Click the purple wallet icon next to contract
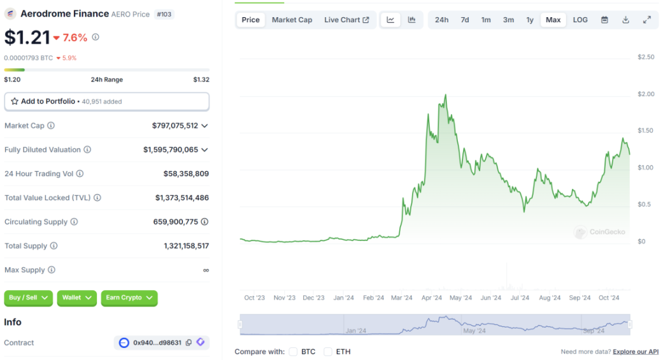Viewport: 663px width, 360px height. pos(201,342)
